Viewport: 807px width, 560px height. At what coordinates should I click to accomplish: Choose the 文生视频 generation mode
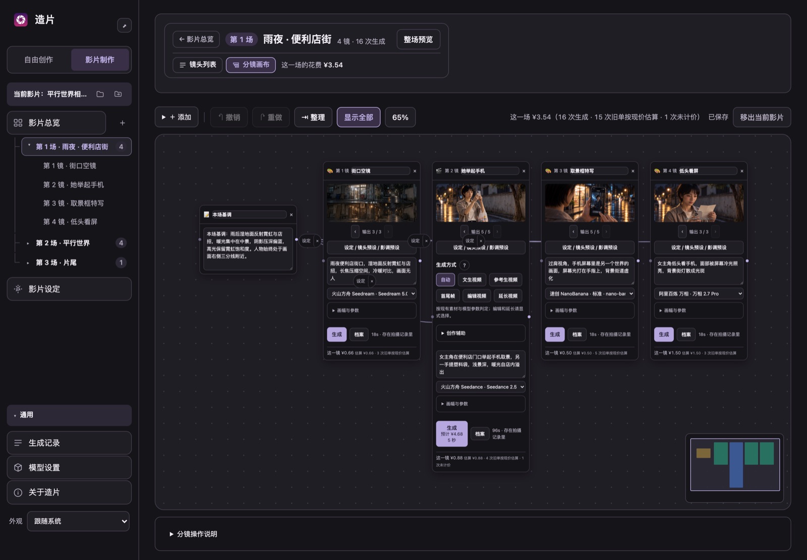coord(472,280)
